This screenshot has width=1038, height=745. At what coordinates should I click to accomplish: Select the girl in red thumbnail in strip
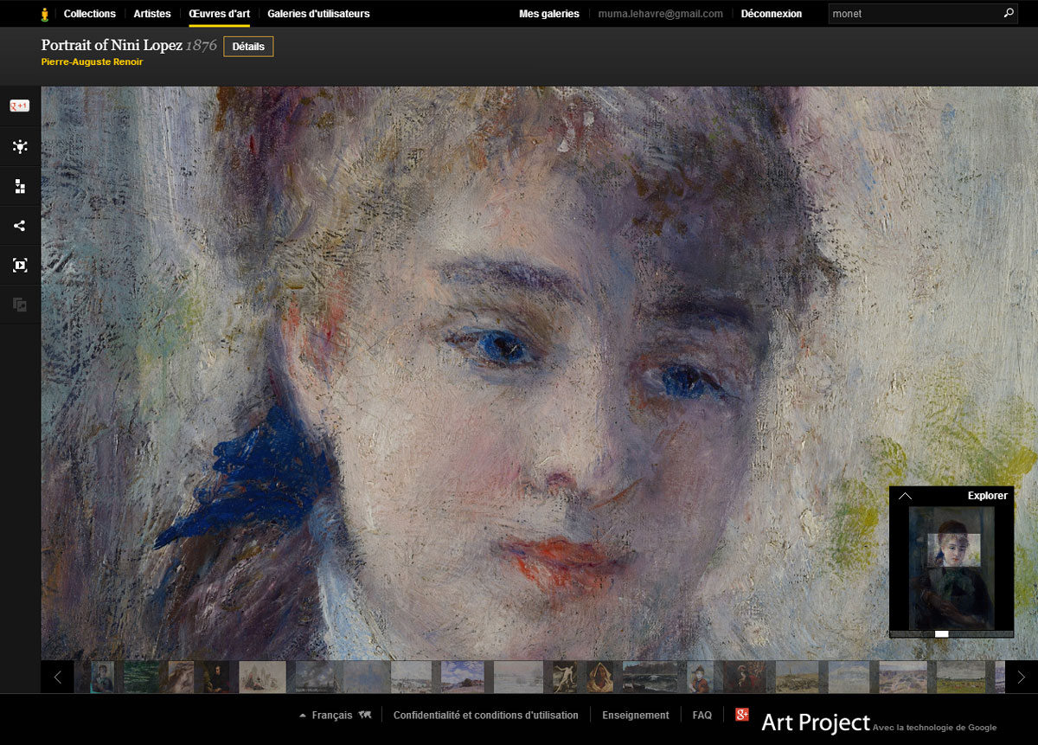point(701,677)
